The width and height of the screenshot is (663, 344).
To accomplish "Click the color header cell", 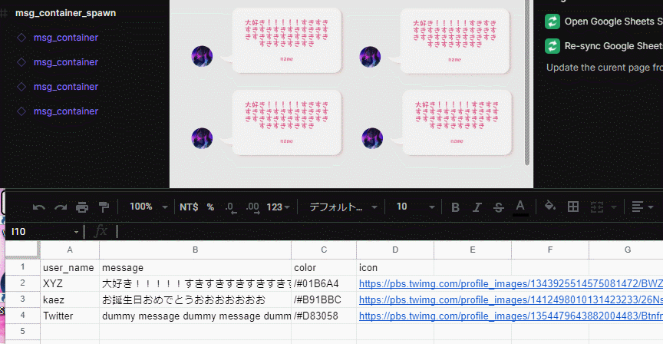I will tap(324, 267).
